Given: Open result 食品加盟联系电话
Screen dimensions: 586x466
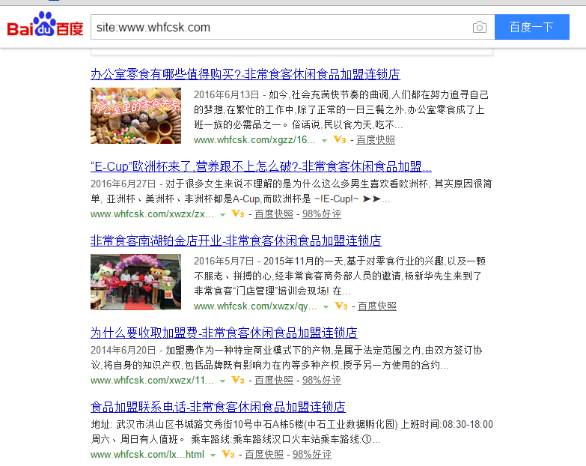Looking at the screenshot, I should (218, 407).
